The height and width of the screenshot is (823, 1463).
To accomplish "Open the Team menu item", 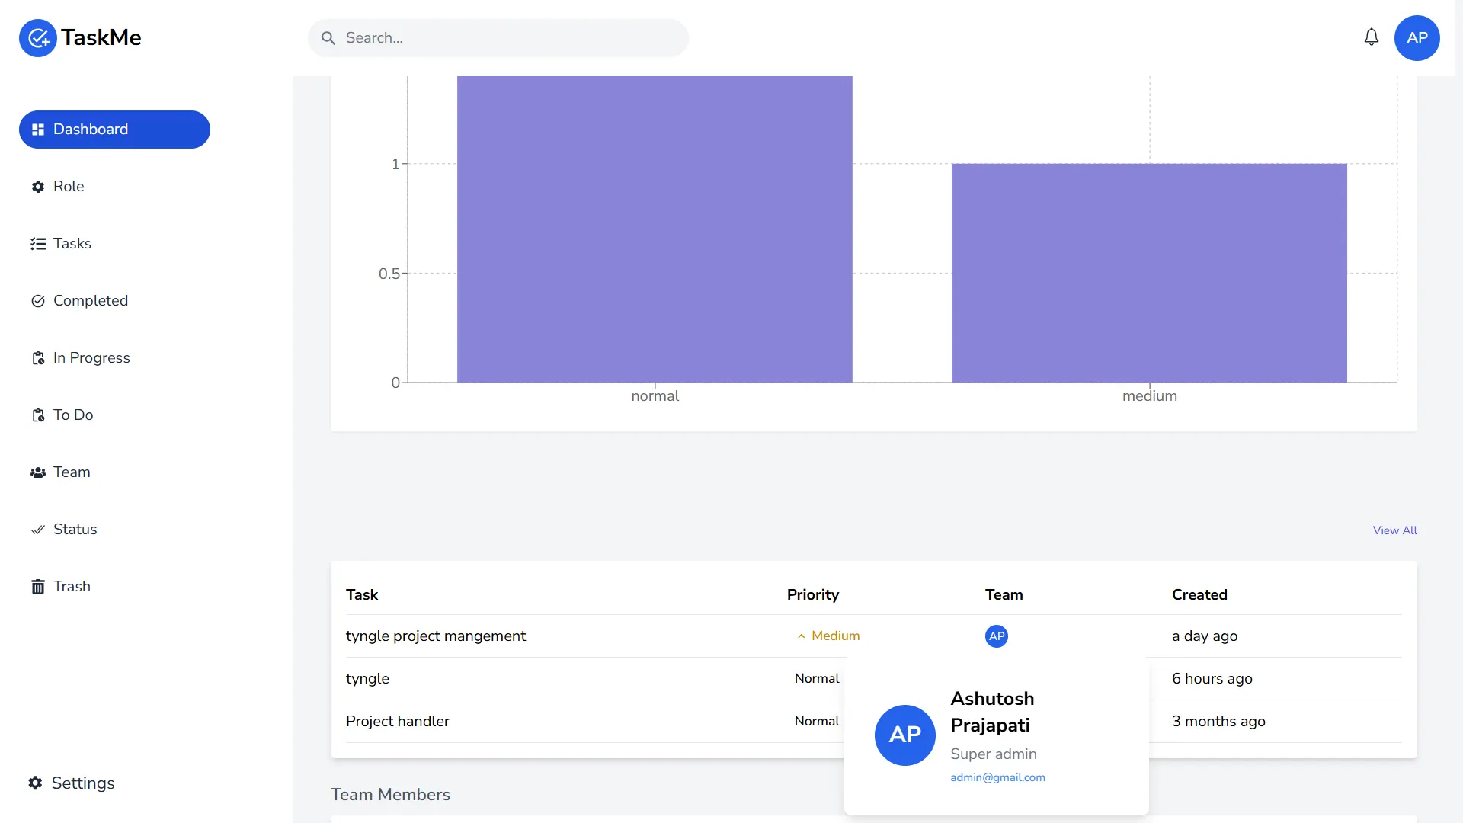I will coord(114,472).
